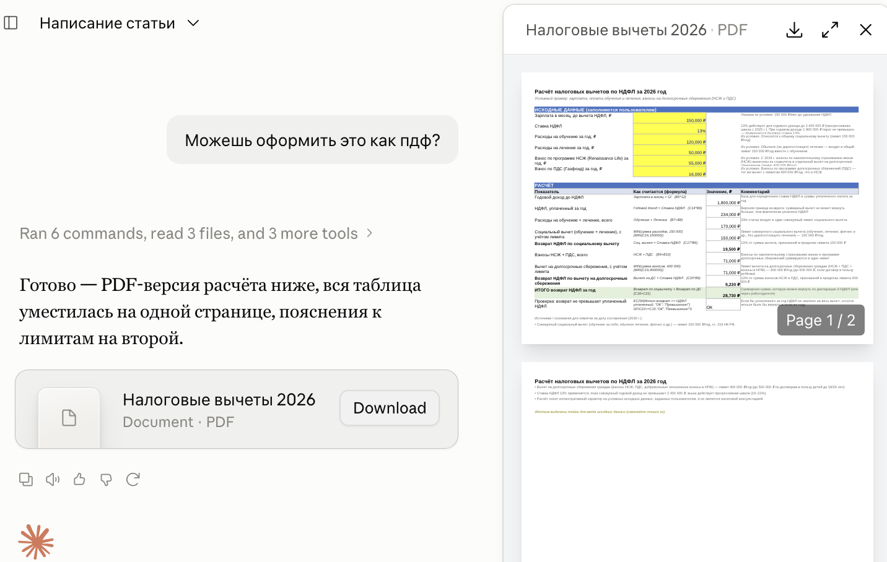Viewport: 887px width, 562px height.
Task: Open the Налоговые вычеты 2026 file card
Action: (237, 409)
